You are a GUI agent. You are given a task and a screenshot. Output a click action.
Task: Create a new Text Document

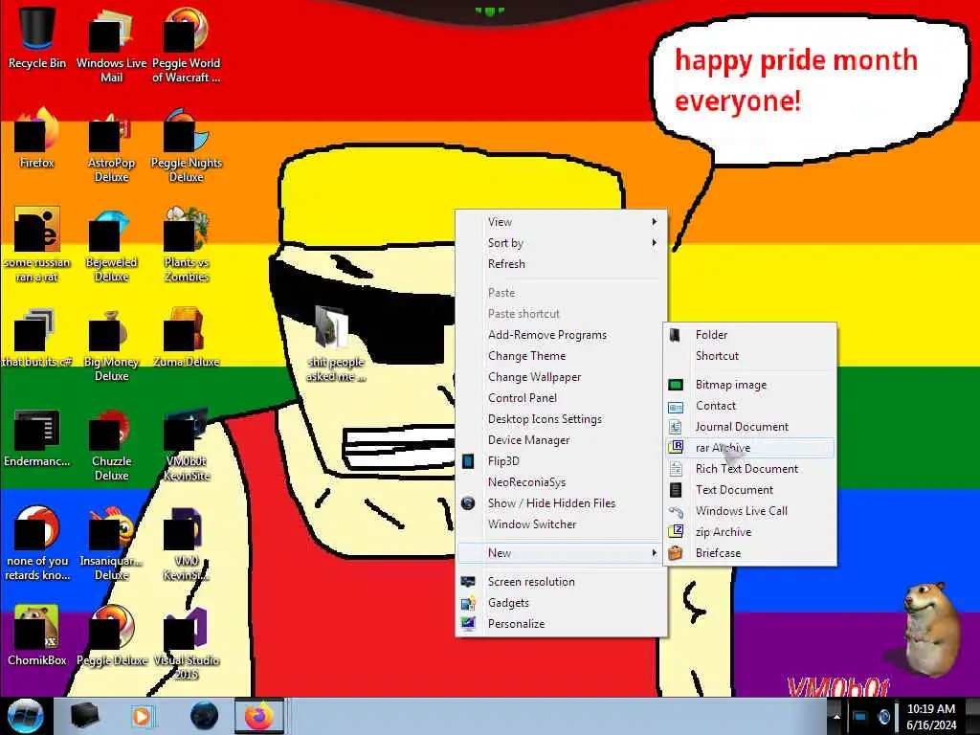pyautogui.click(x=750, y=490)
